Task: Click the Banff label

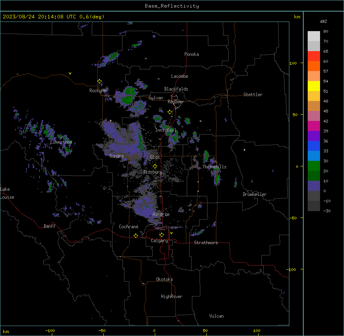Action: 49,226
